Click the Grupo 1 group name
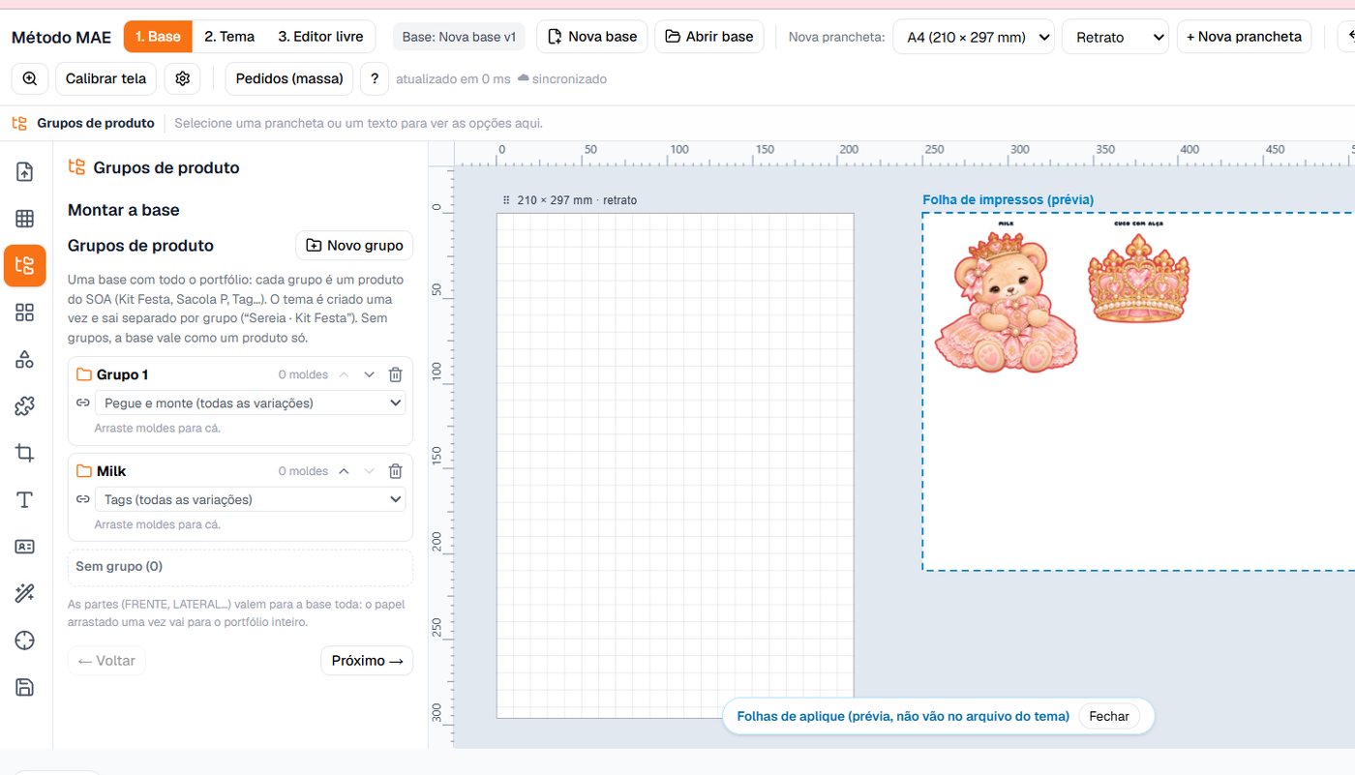This screenshot has height=775, width=1355. tap(122, 374)
